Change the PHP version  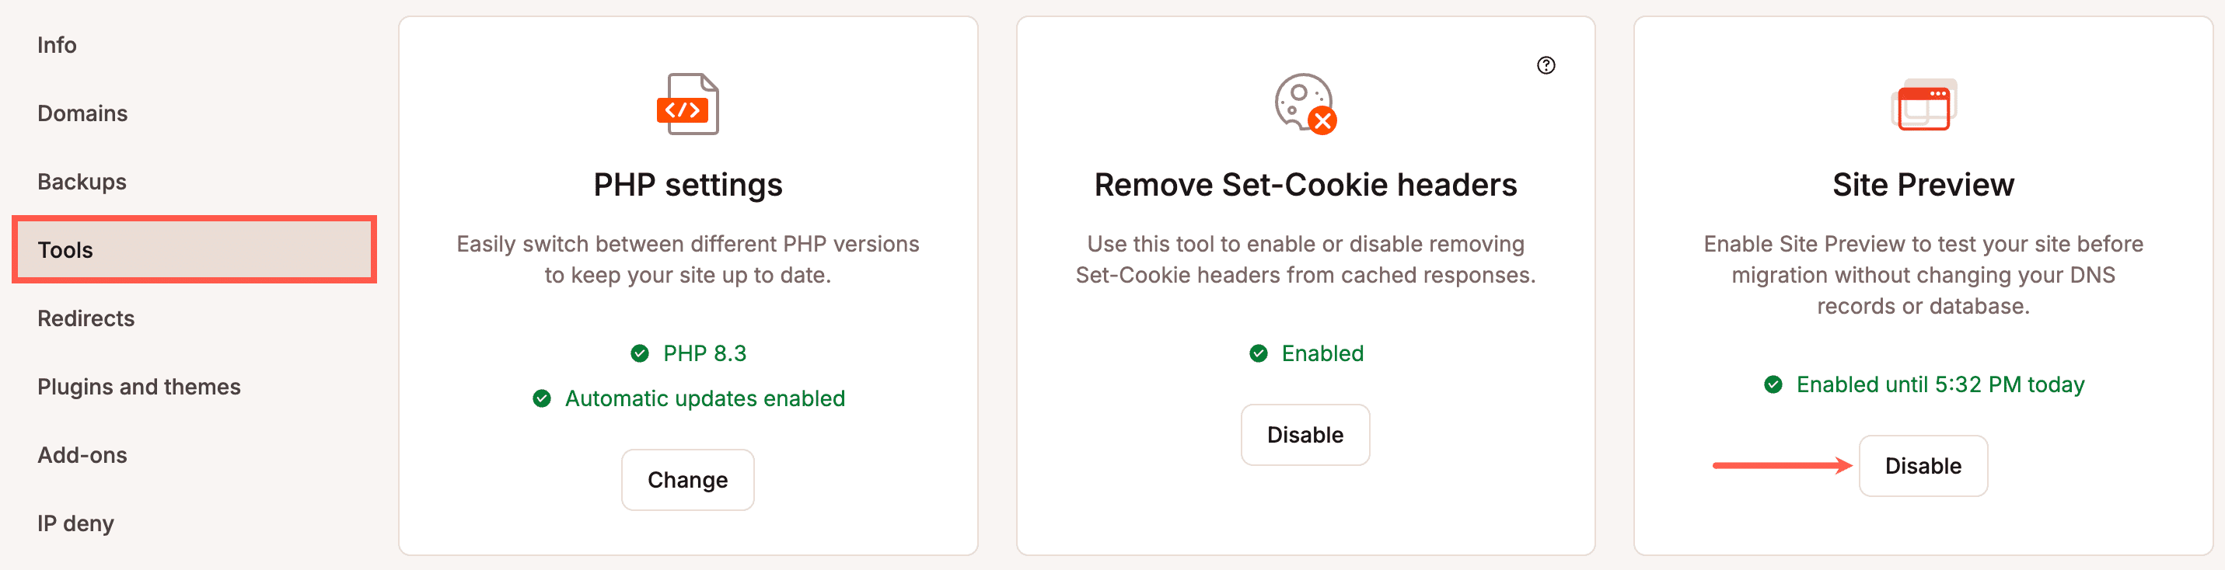pos(687,479)
